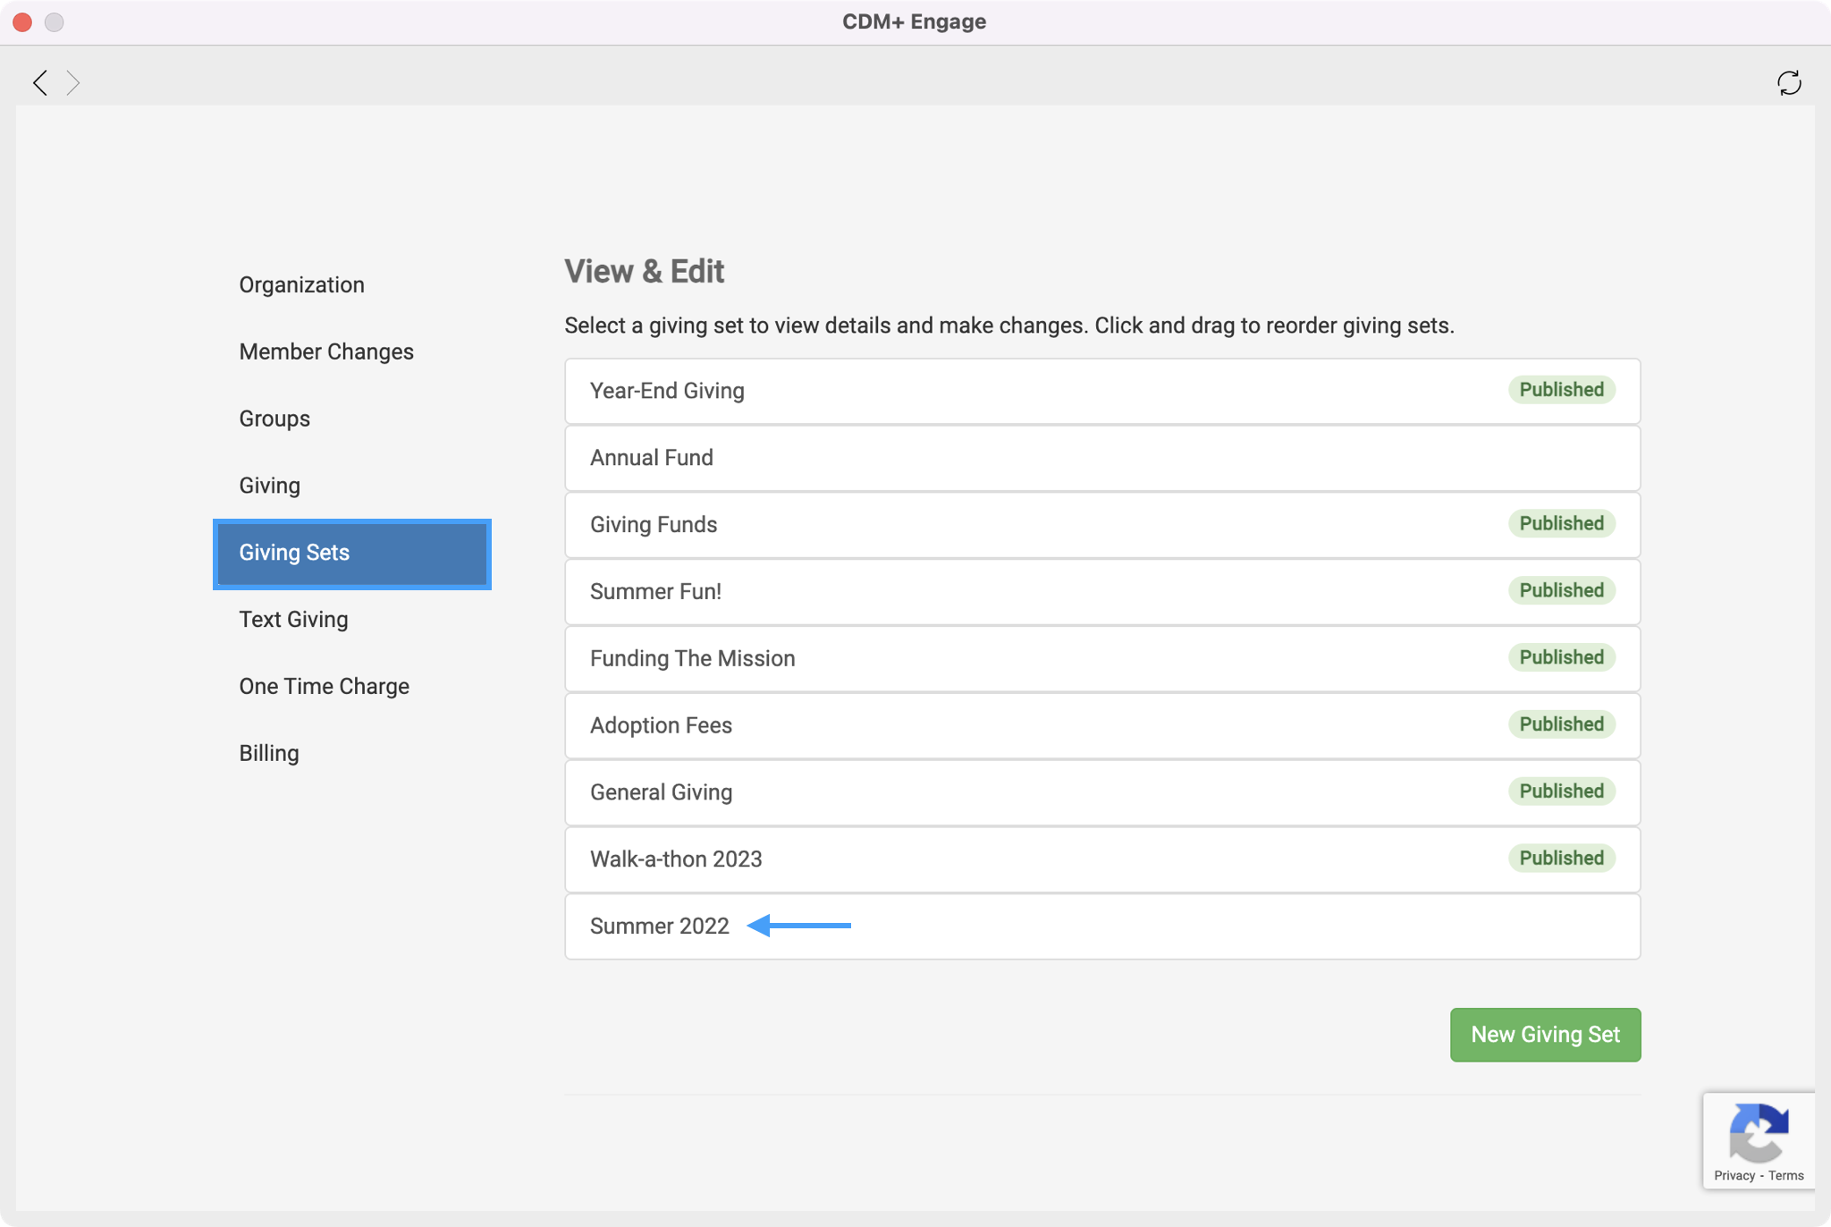Select Groups in the sidebar
The image size is (1831, 1227).
274,419
